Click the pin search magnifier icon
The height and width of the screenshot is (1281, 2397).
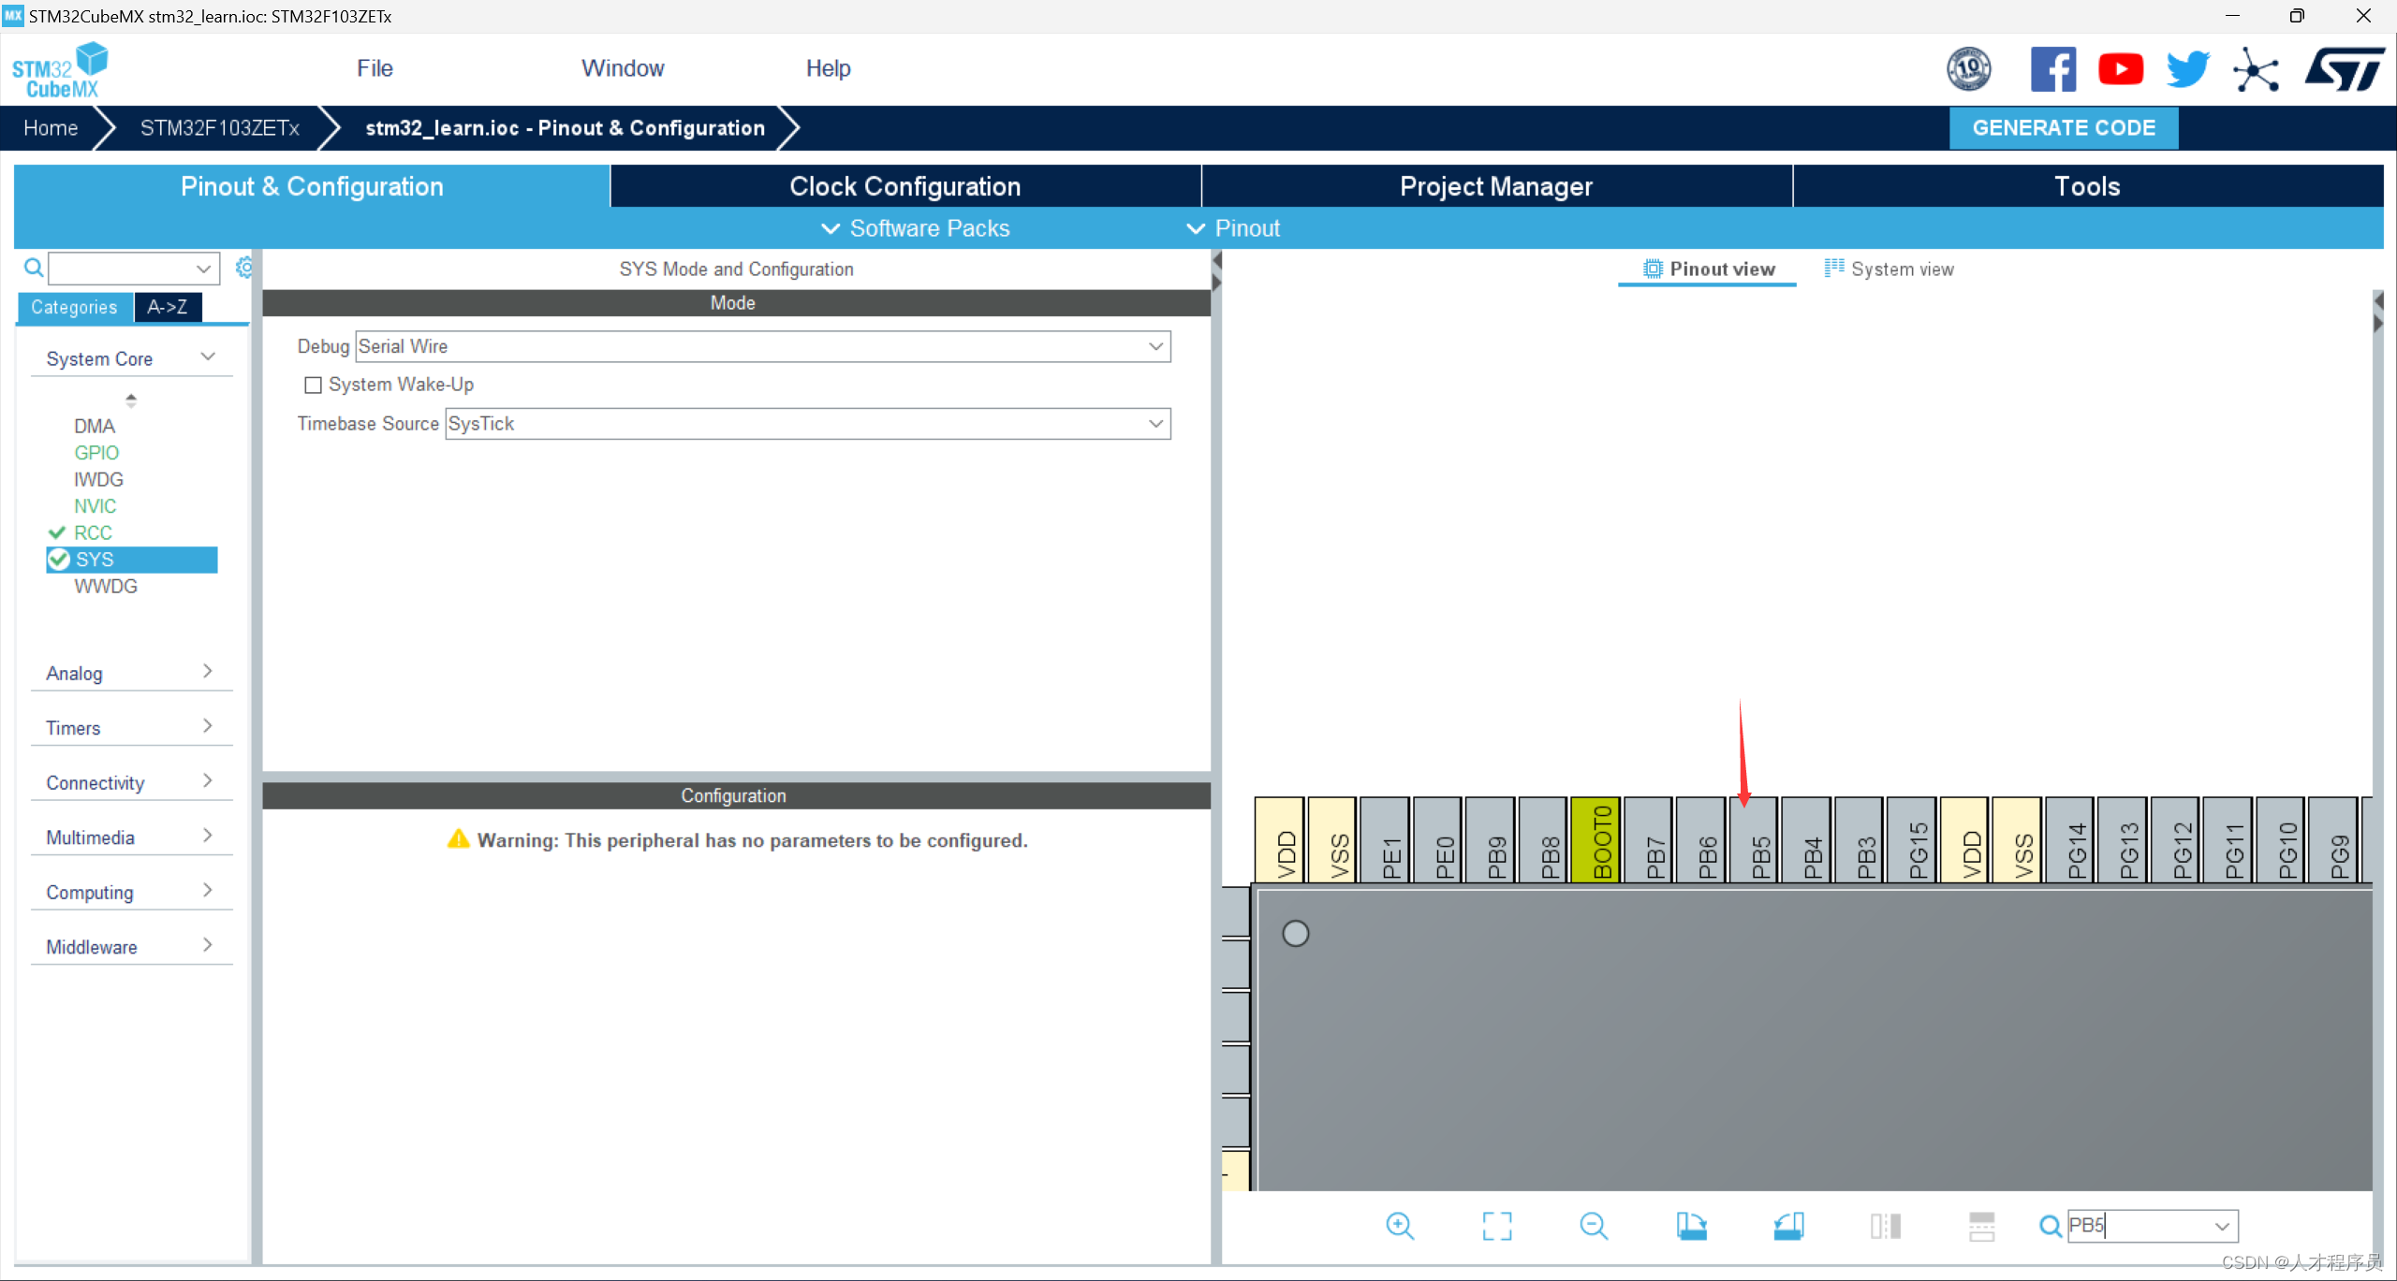point(2050,1226)
